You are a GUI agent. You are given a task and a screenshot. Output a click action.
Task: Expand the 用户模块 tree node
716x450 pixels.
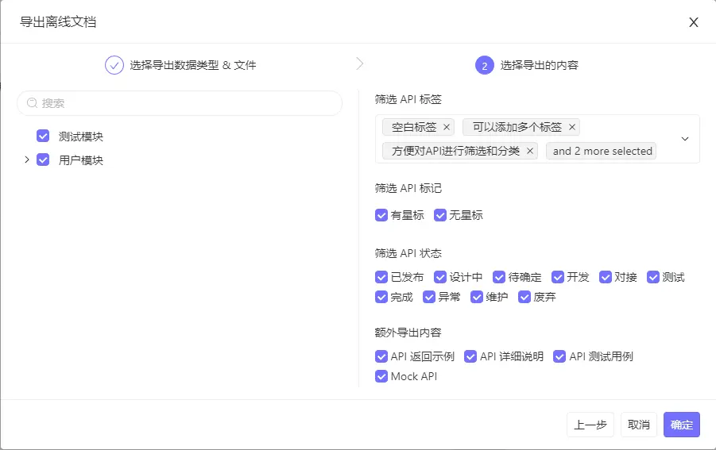click(26, 160)
